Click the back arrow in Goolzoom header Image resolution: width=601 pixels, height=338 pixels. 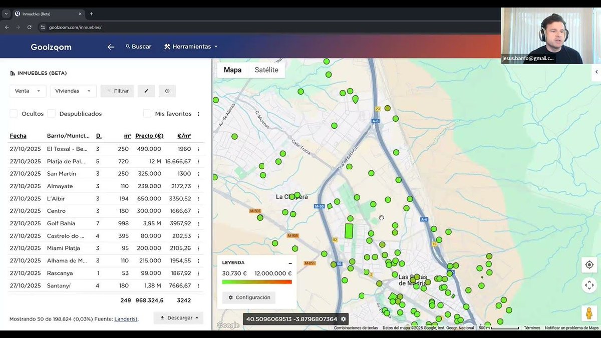[111, 47]
